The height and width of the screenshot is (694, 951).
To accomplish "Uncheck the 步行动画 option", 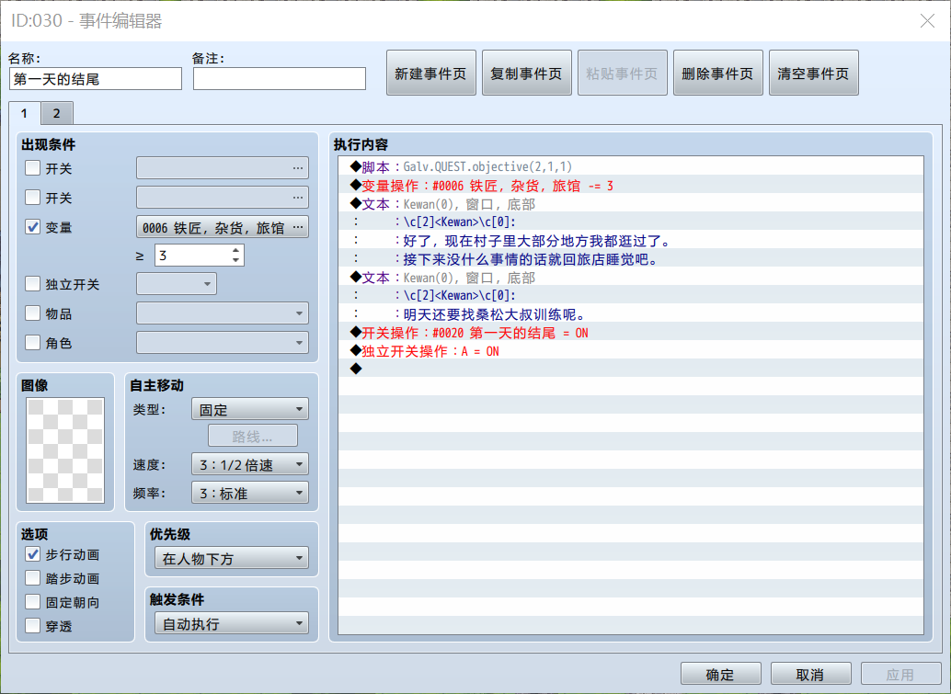I will [33, 554].
